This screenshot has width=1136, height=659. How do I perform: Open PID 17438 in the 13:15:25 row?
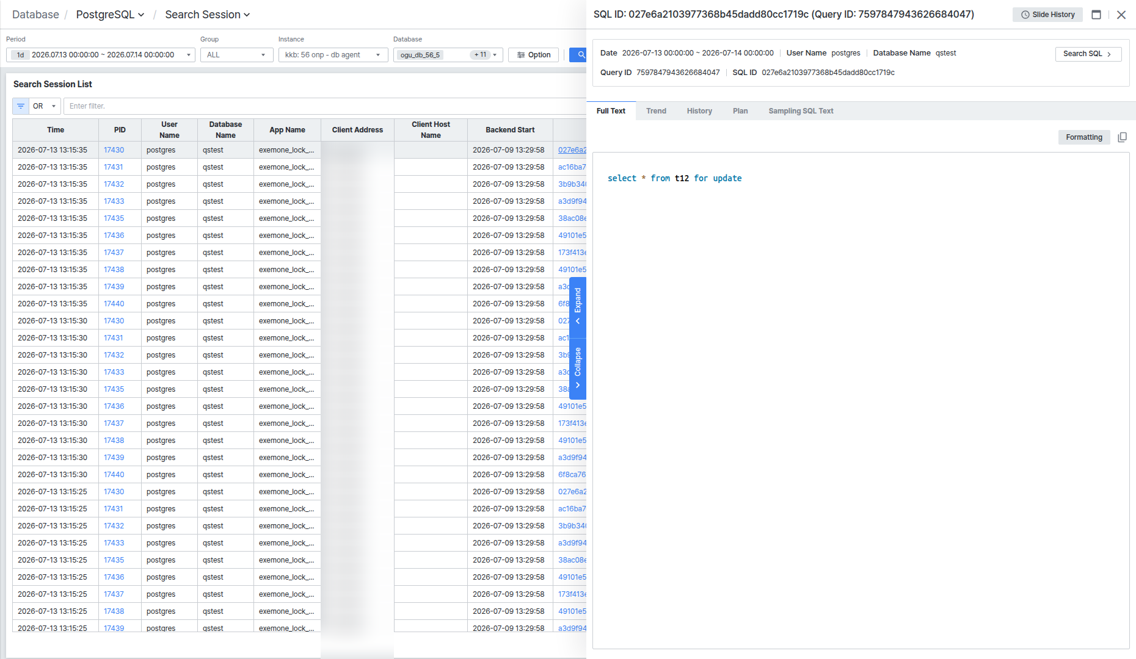click(114, 611)
